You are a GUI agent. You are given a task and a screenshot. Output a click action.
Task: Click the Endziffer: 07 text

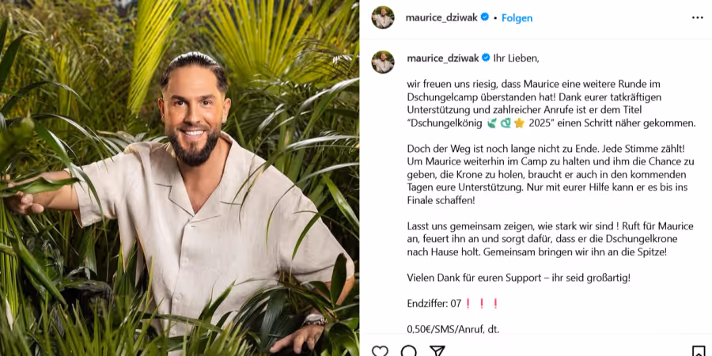pyautogui.click(x=434, y=304)
